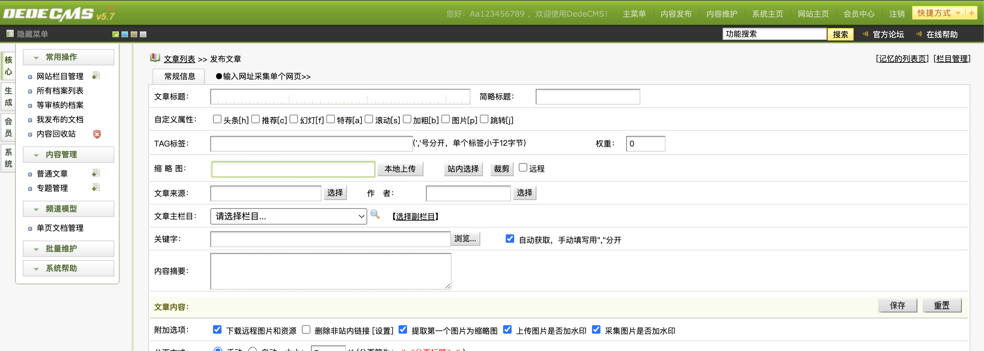Expand the 快捷方式 dropdown menu
This screenshot has width=984, height=351.
[958, 13]
